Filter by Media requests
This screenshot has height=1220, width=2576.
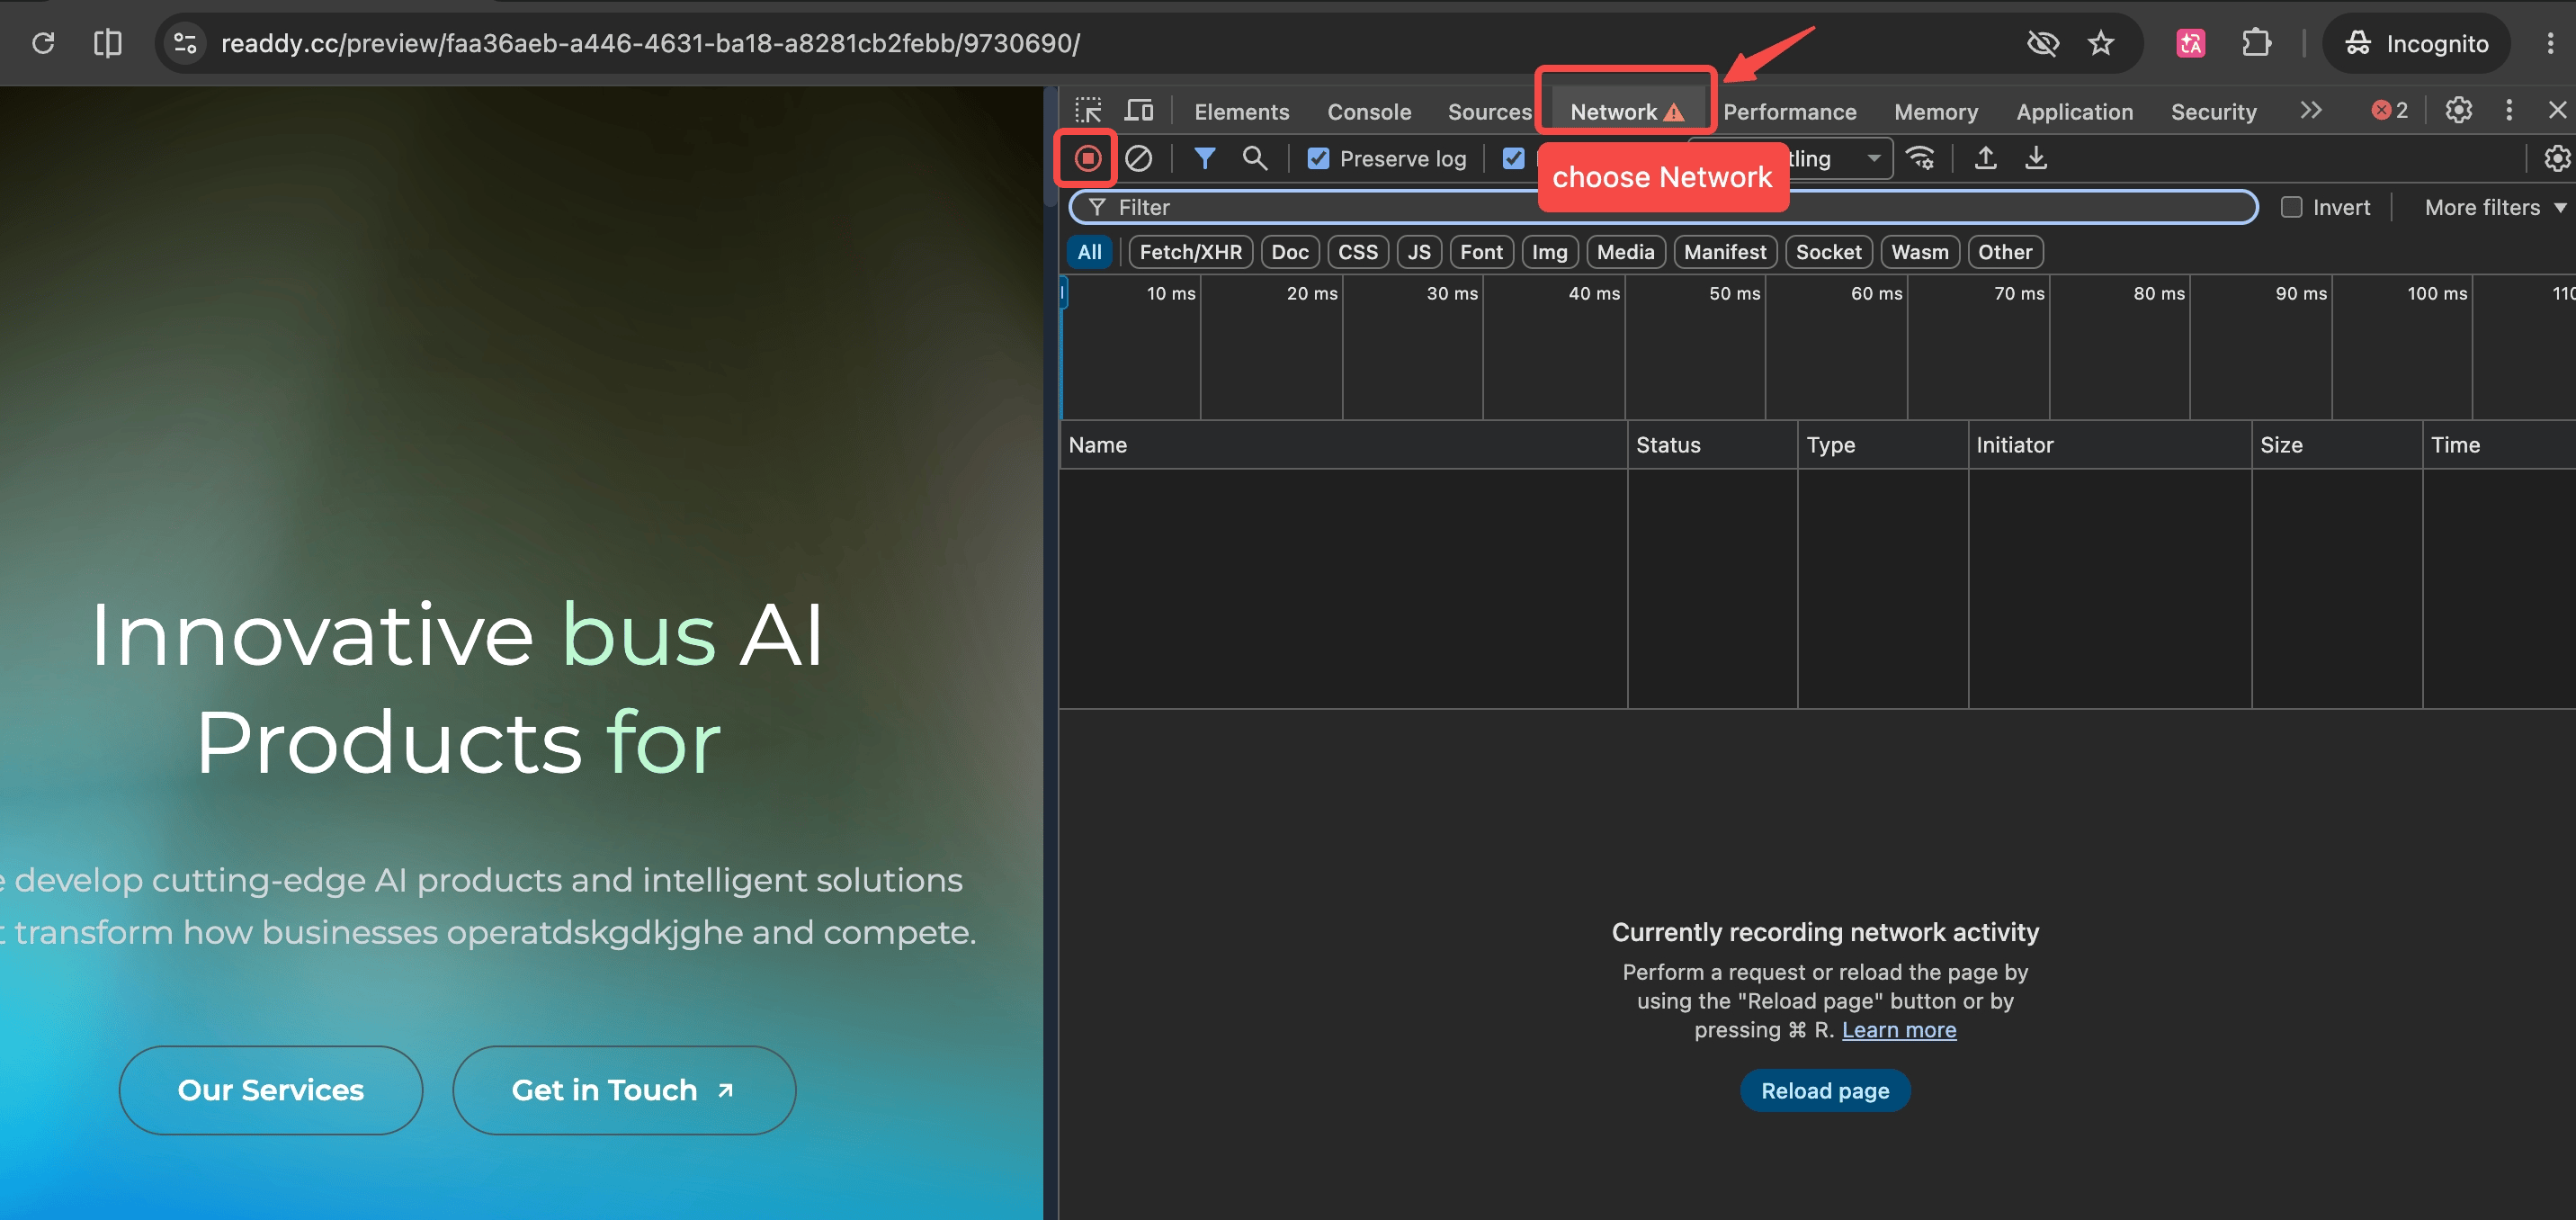point(1625,252)
